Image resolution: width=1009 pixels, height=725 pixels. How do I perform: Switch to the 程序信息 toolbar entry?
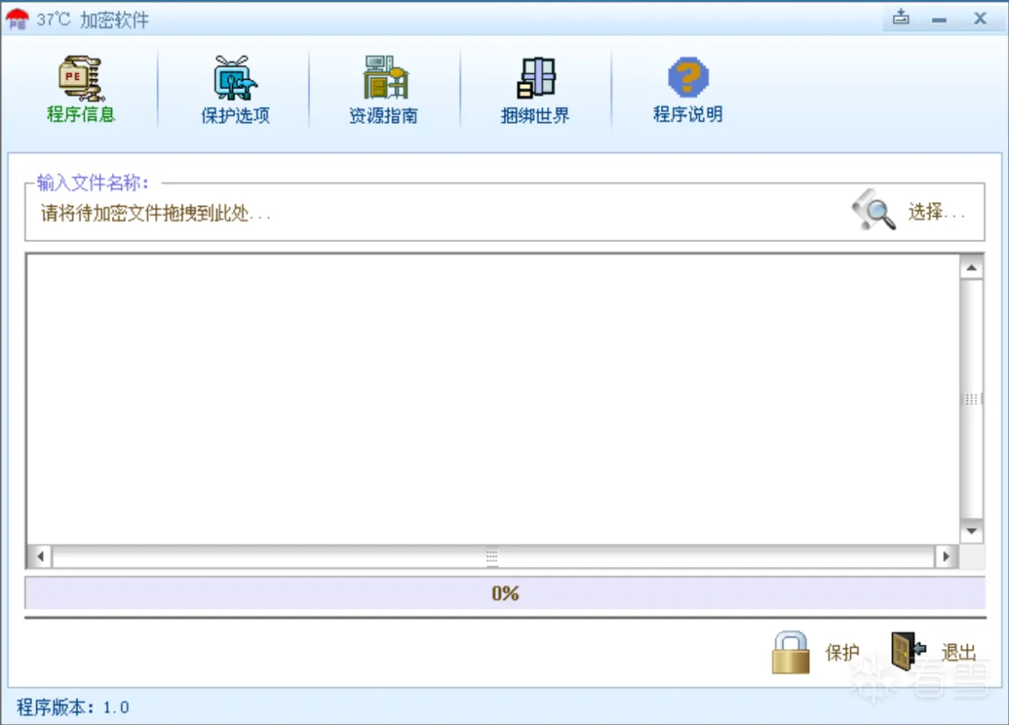80,115
